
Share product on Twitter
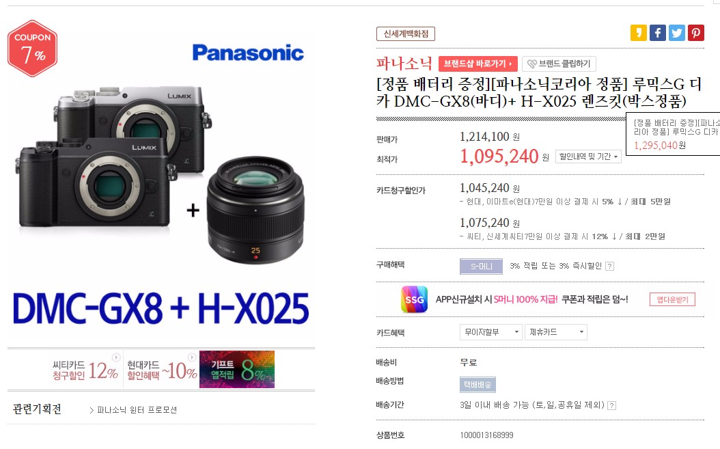coord(676,33)
